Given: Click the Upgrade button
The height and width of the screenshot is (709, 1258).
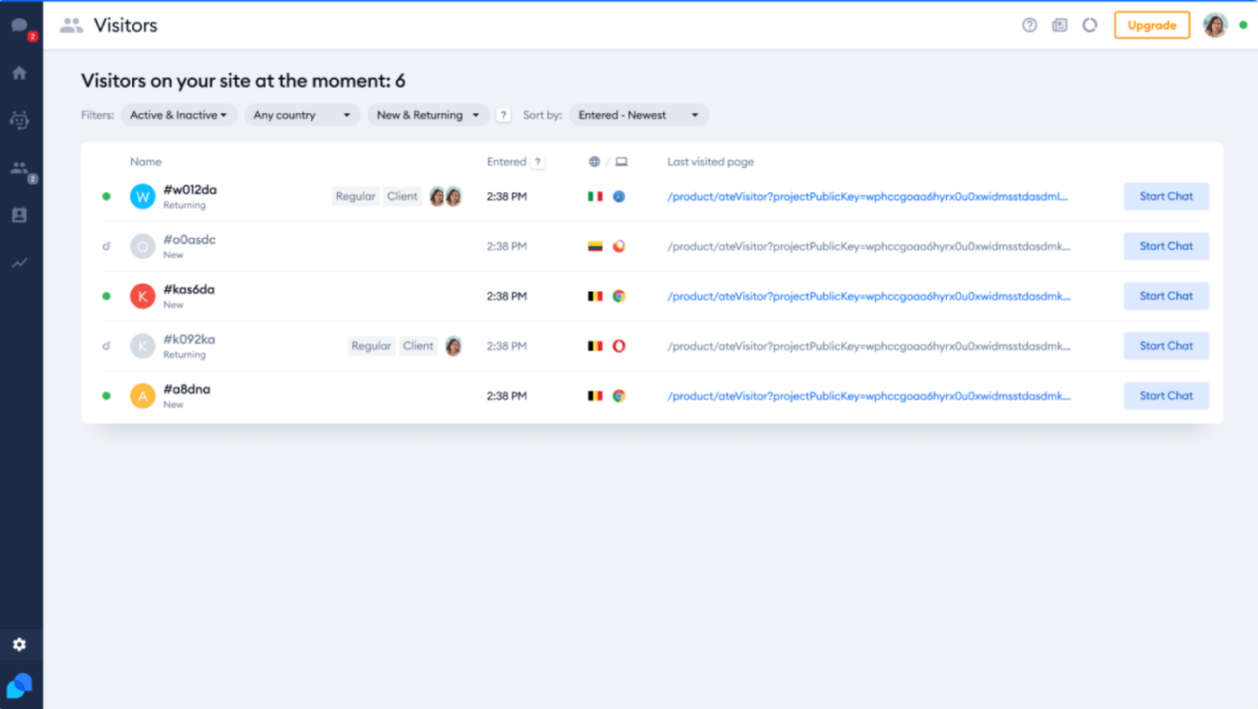Looking at the screenshot, I should pyautogui.click(x=1152, y=25).
